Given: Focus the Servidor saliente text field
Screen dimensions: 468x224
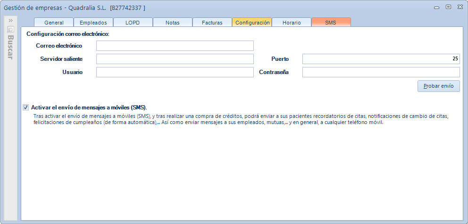Looking at the screenshot, I should pos(175,59).
